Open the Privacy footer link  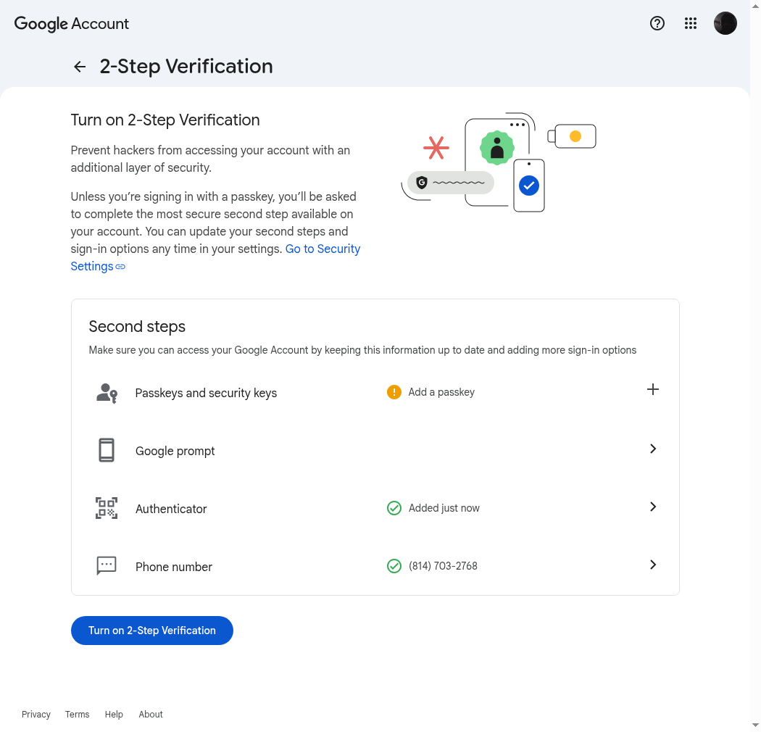(x=36, y=714)
